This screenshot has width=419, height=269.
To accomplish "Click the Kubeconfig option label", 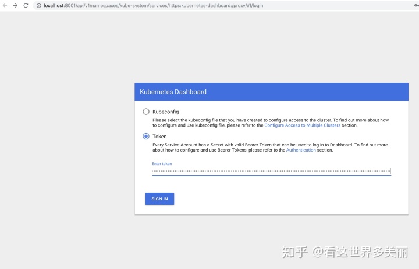I will point(166,112).
